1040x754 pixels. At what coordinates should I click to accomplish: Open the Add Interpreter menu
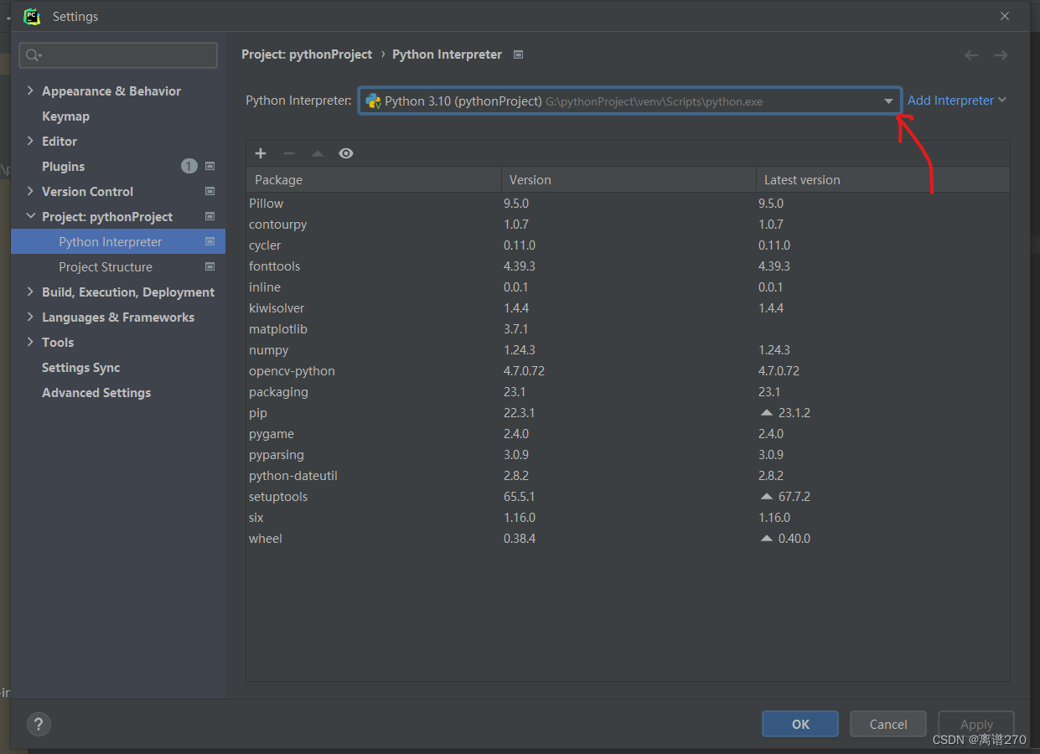coord(951,100)
